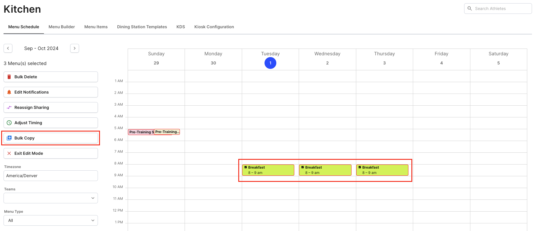
Task: Exit Edit Mode
Action: click(51, 153)
